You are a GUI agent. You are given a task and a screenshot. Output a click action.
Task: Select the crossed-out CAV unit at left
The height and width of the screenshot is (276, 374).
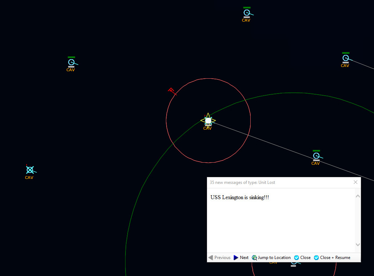tap(30, 170)
